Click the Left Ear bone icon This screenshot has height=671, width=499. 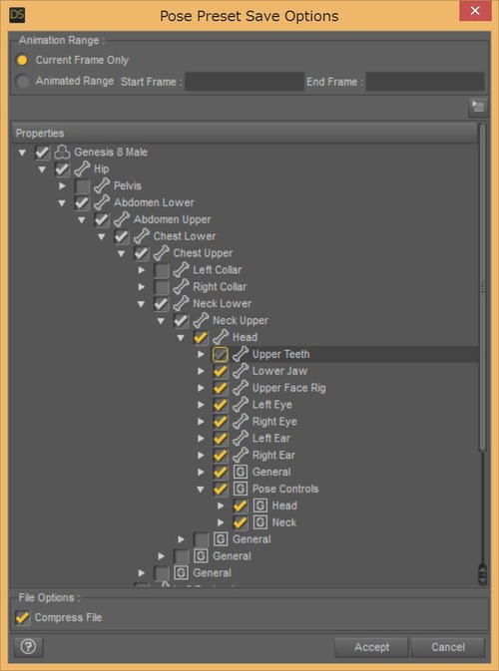coord(241,439)
